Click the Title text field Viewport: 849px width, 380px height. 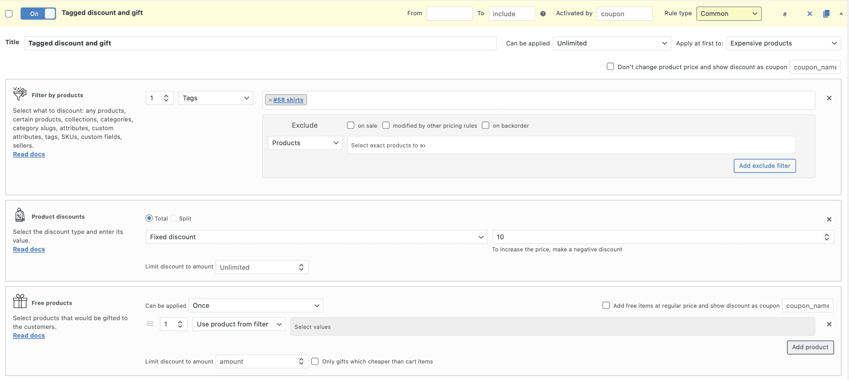(260, 43)
